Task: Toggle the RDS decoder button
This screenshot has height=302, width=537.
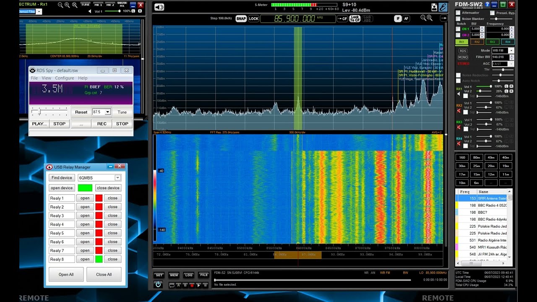Action: click(x=463, y=51)
